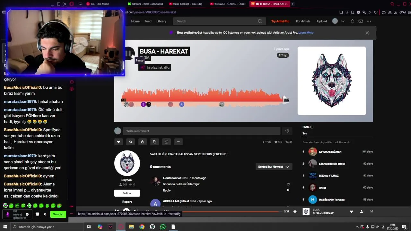The image size is (411, 231).
Task: Open the browser extensions puzzle icon
Action: 384,12
